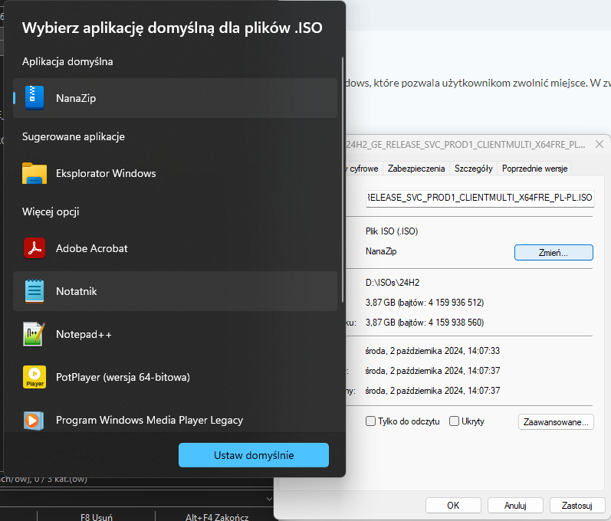The height and width of the screenshot is (521, 611).
Task: Select the PotPlayer icon
Action: pyautogui.click(x=34, y=377)
